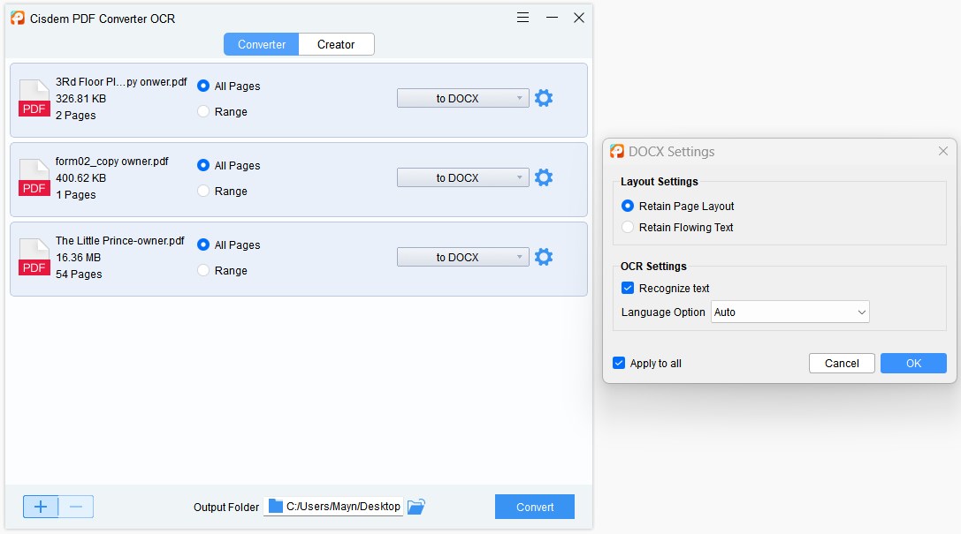Select the Converter tab

261,43
